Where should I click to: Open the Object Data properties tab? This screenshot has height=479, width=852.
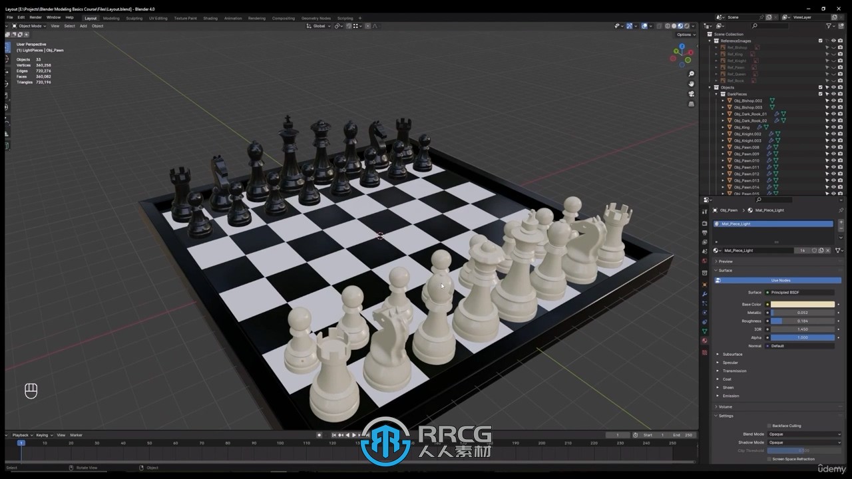click(705, 331)
